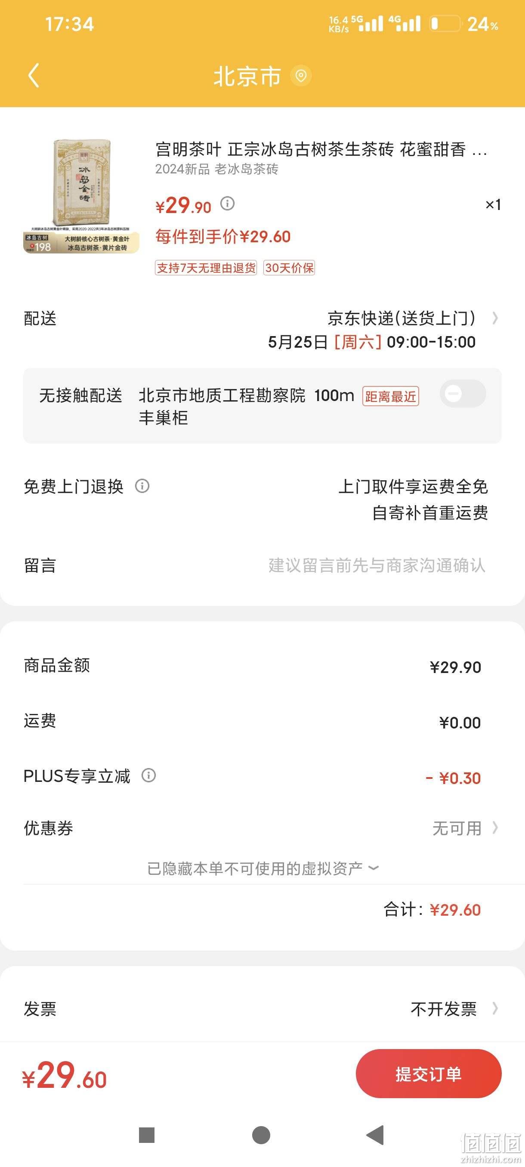
Task: Open info icon beside PLUS专享立减
Action: click(148, 775)
